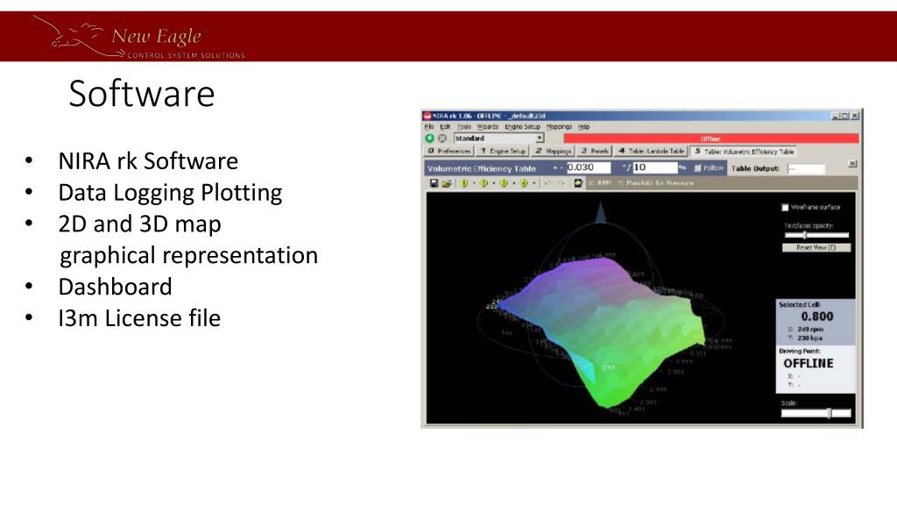Click the 0.030 increment input field

coord(589,167)
